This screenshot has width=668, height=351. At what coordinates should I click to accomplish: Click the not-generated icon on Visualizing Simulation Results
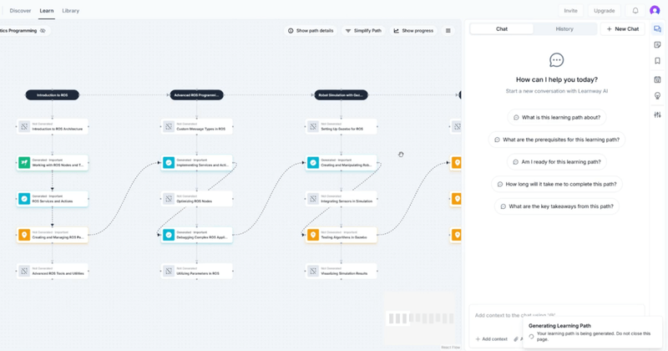tap(313, 271)
